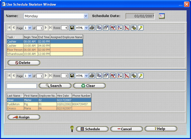Open the calendar picker beside Schedule Date
The height and width of the screenshot is (139, 191).
(162, 16)
